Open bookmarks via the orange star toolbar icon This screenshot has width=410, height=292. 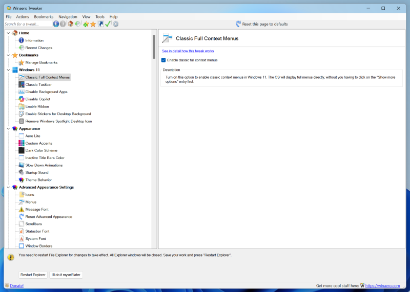93,24
